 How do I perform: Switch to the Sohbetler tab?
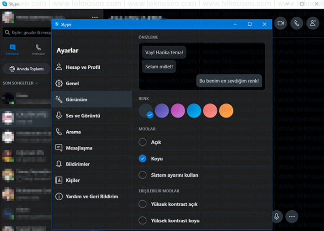tap(13, 50)
